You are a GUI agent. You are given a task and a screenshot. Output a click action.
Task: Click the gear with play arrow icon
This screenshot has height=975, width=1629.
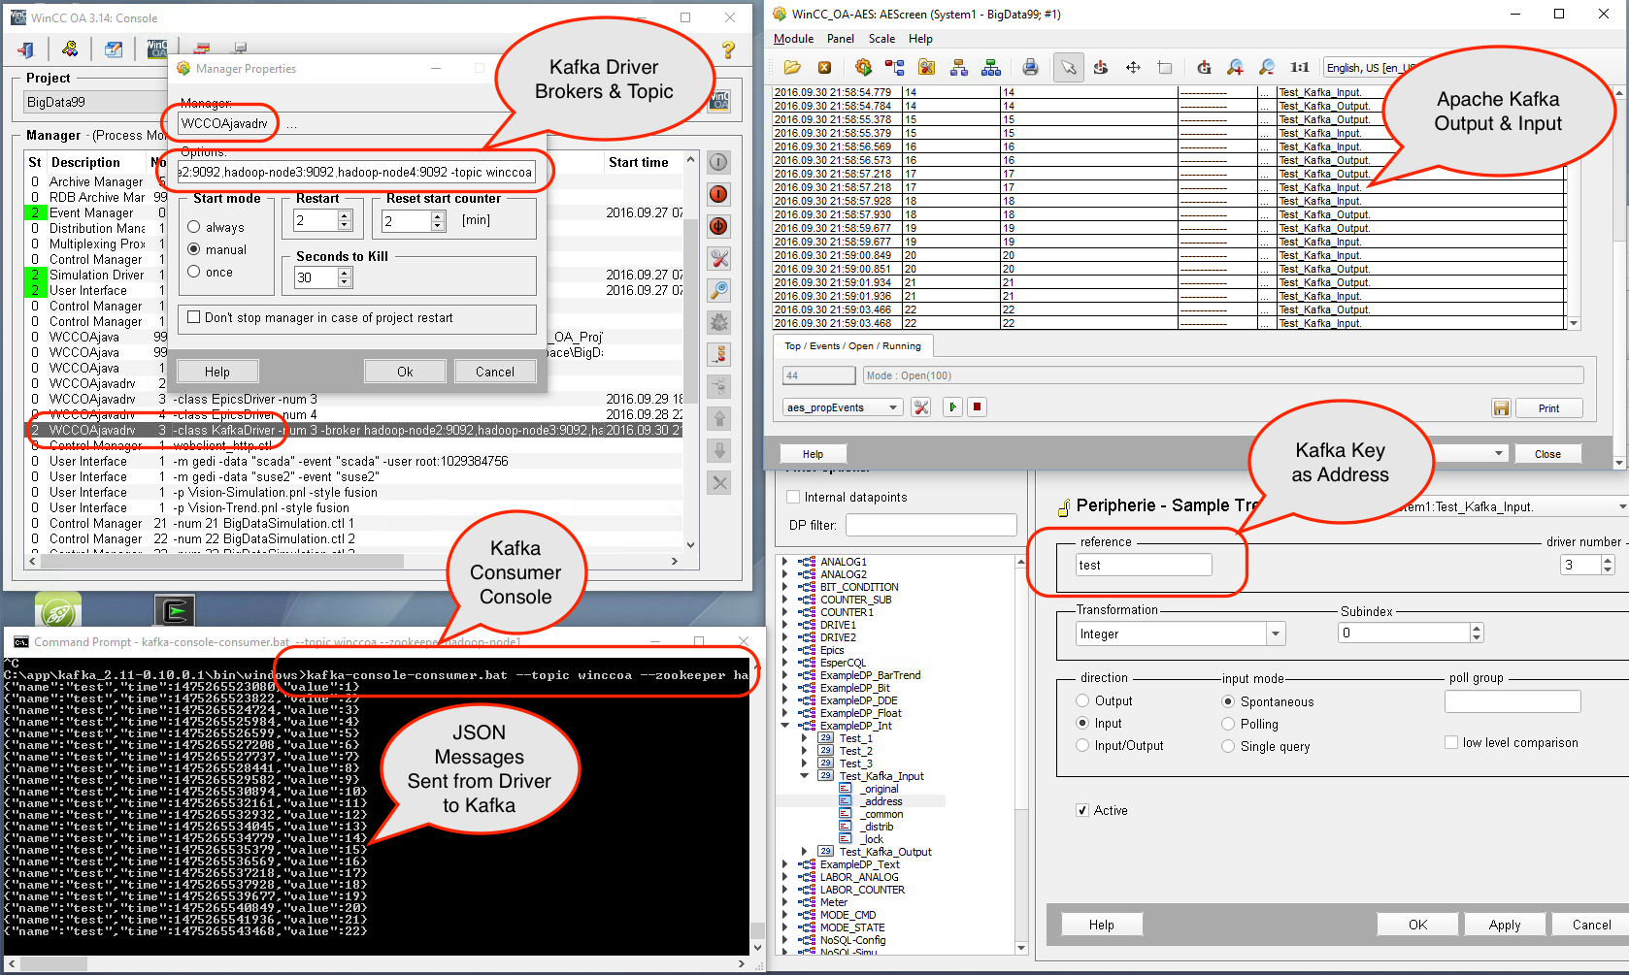click(x=863, y=67)
